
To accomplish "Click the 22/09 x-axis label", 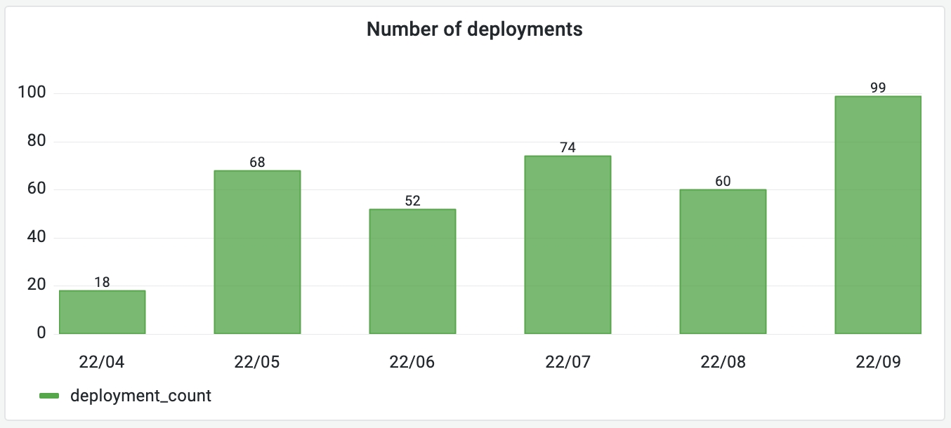I will click(x=877, y=362).
